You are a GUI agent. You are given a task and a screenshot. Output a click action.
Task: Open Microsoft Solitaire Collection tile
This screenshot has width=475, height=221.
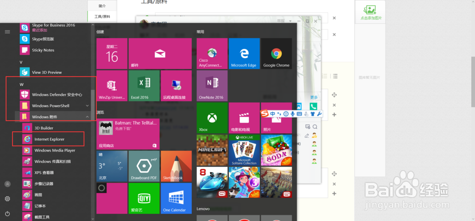click(244, 150)
